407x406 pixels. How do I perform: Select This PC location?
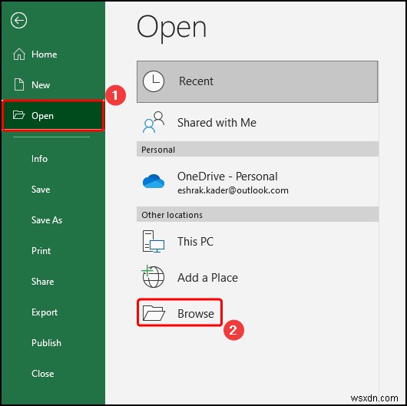coord(257,241)
